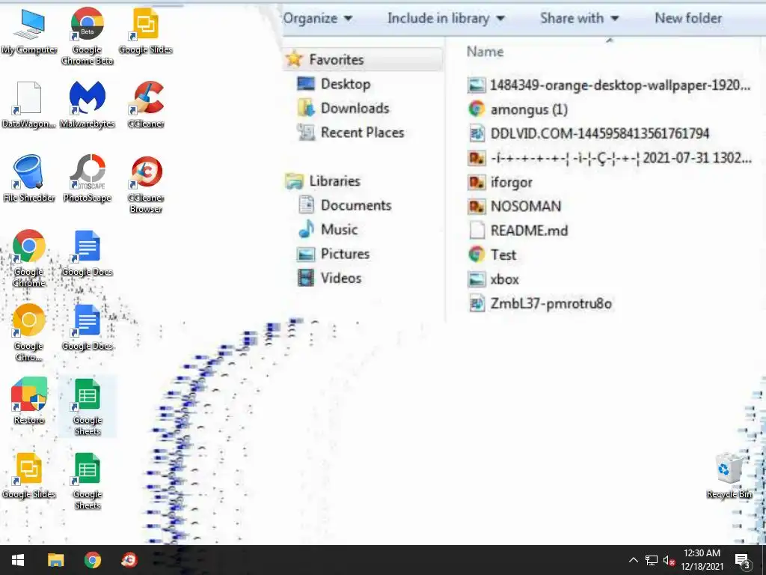Select the upper Google Docs shortcut
The image size is (766, 575).
[x=87, y=253]
